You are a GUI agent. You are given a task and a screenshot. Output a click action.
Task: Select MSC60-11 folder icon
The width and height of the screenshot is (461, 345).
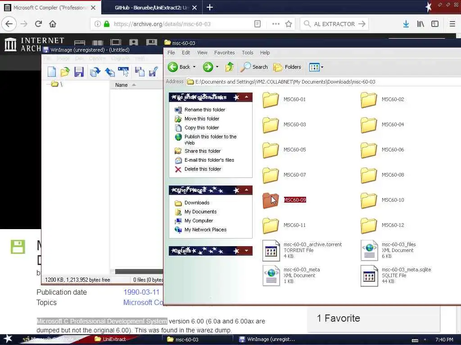[271, 226]
